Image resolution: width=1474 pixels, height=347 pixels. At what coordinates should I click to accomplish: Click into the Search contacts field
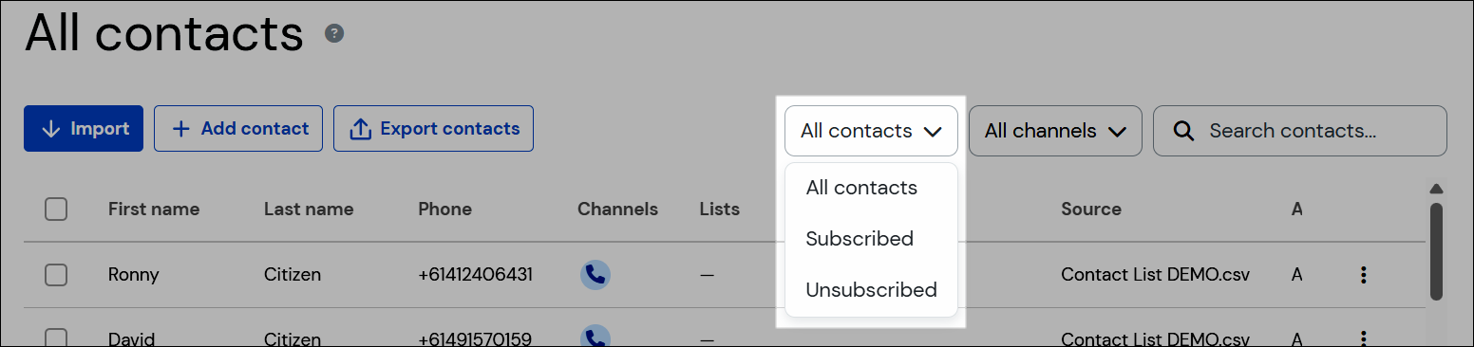coord(1300,131)
